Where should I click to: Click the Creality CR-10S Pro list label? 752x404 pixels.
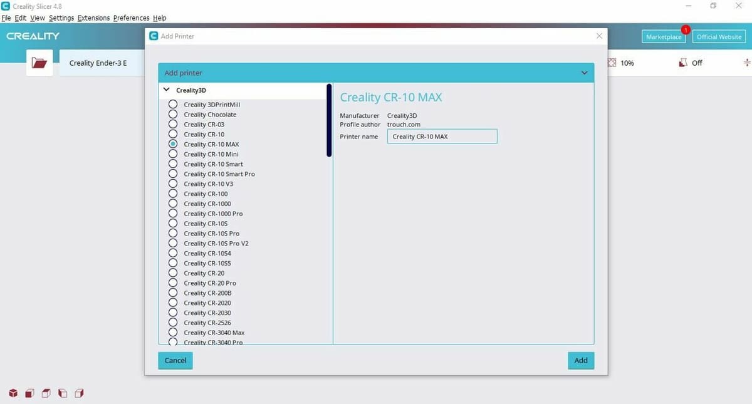[x=212, y=234]
